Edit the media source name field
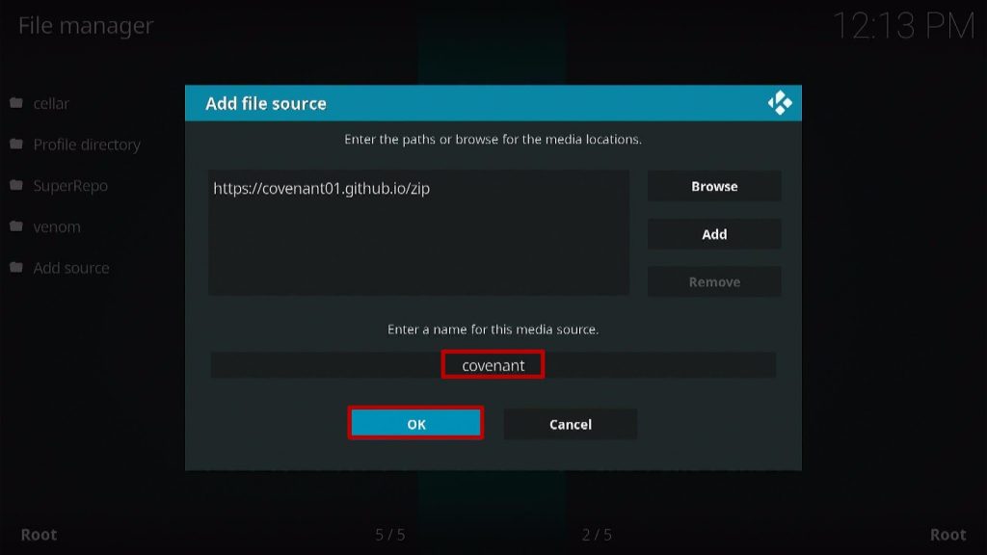 coord(493,365)
